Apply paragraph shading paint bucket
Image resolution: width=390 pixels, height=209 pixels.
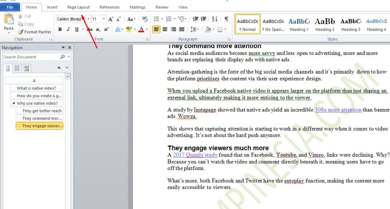208,30
